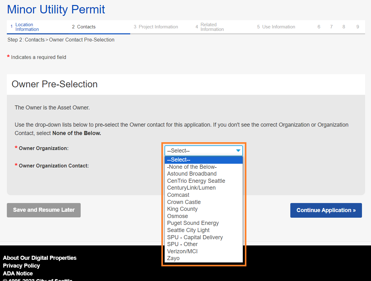This screenshot has height=281, width=371.
Task: Choose Comcast in the organization list
Action: pos(178,195)
